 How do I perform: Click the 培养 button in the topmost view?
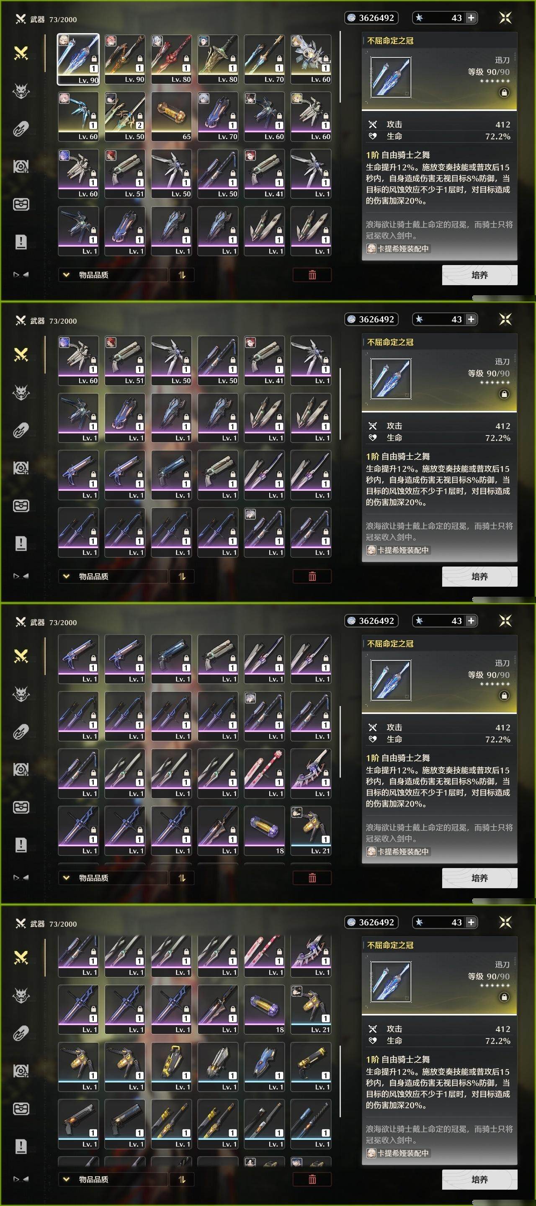(x=479, y=275)
